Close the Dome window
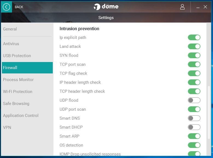The image size is (213, 158). [206, 7]
